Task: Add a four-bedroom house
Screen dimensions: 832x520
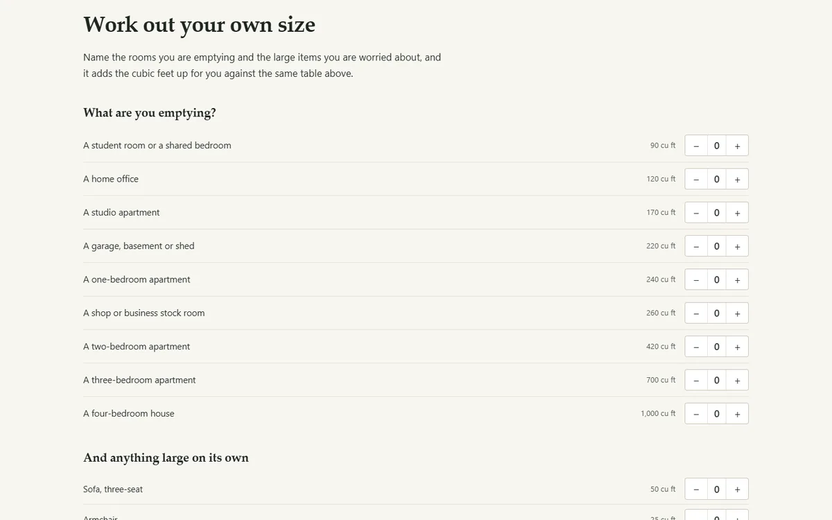Action: point(737,414)
